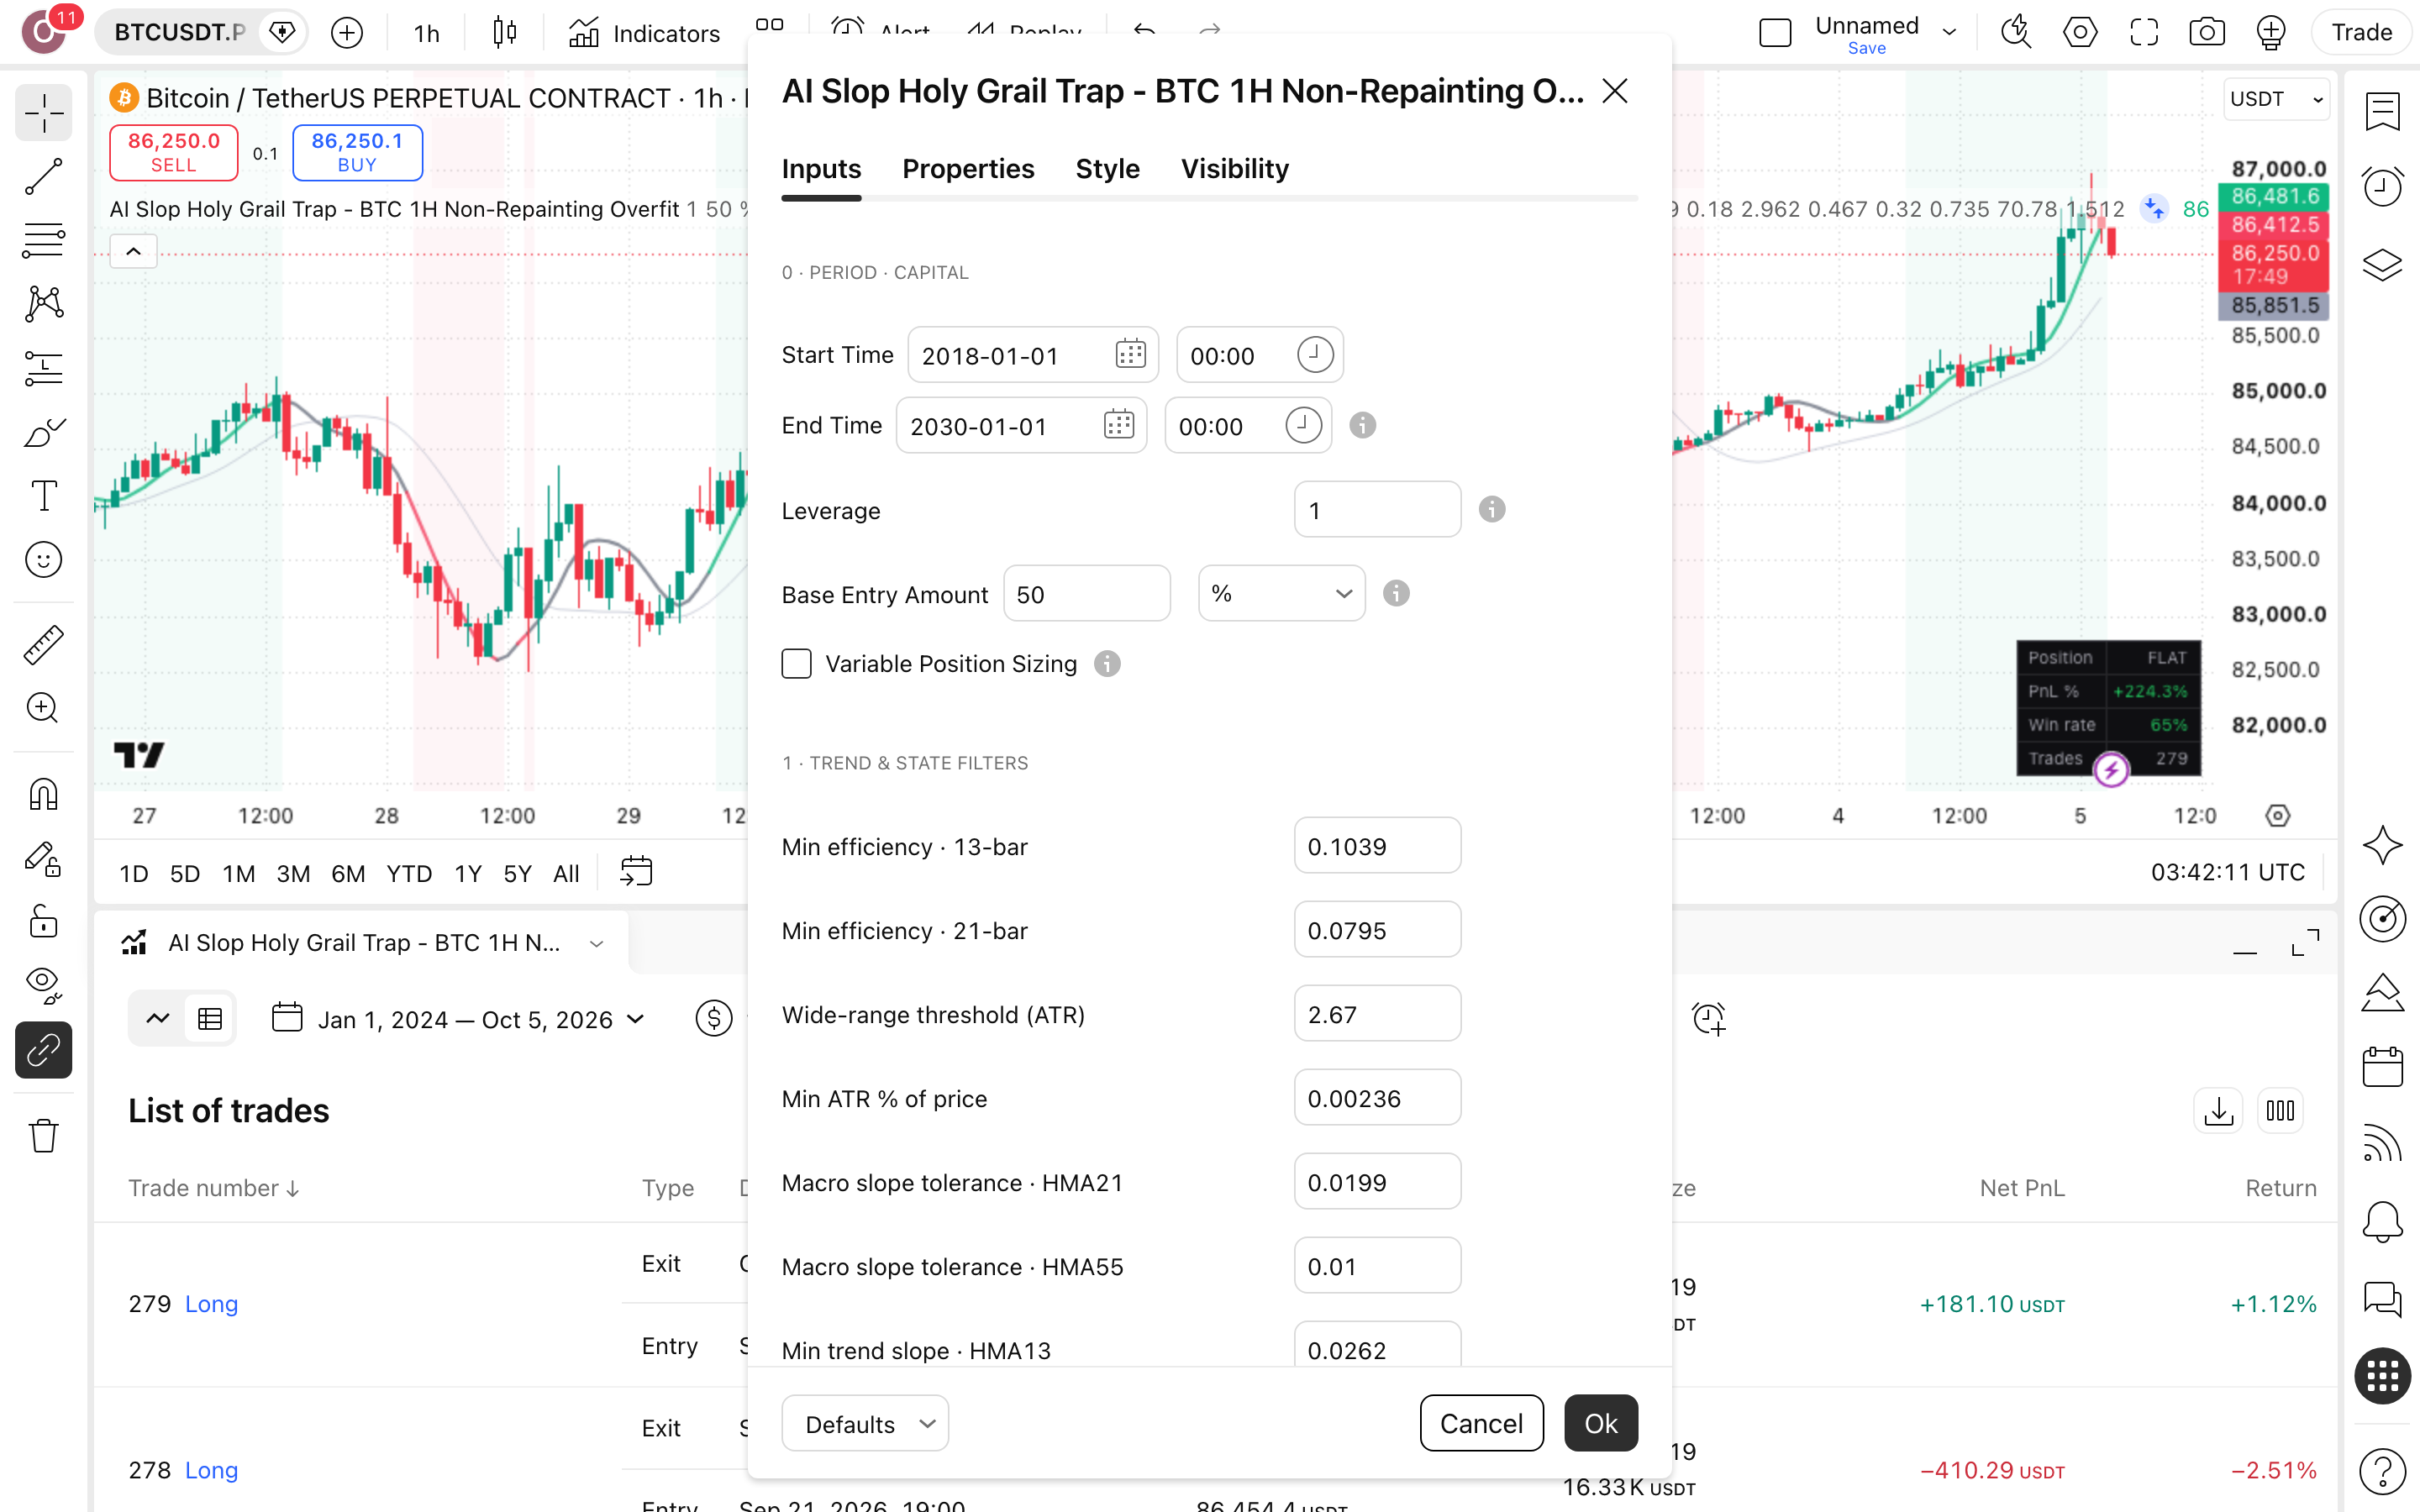2420x1512 pixels.
Task: Sort by Trade number column
Action: [x=213, y=1188]
